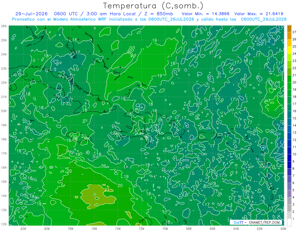This screenshot has height=232, width=301.
Task: Click the latitude label "19N"
Action: tap(4, 125)
